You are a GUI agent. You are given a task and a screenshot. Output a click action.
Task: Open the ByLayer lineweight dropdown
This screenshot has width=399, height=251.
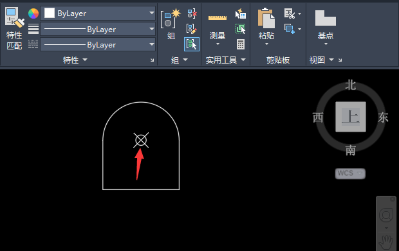98,29
